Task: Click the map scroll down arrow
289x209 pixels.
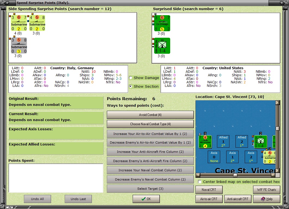Action: [278, 171]
